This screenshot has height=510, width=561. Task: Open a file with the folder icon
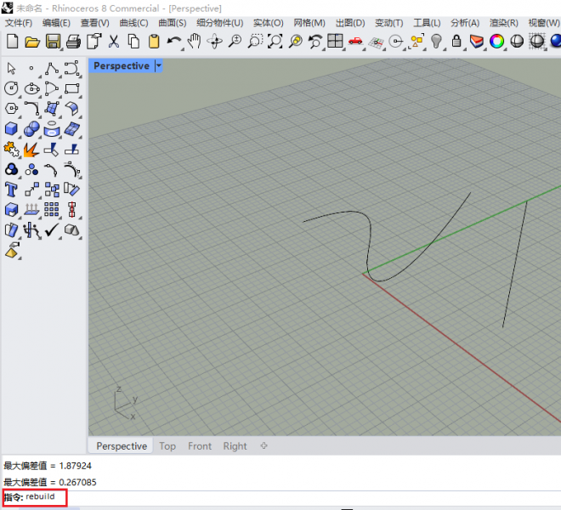pyautogui.click(x=32, y=42)
